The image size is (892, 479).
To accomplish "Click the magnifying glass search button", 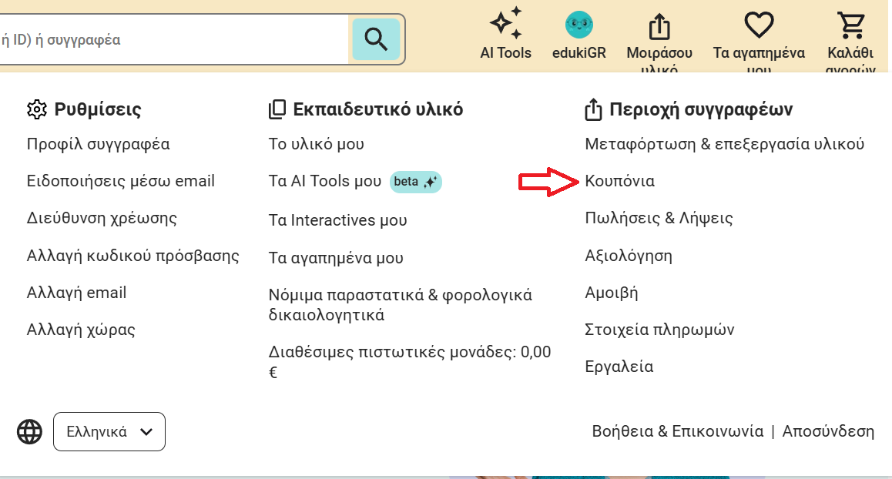I will coord(376,39).
